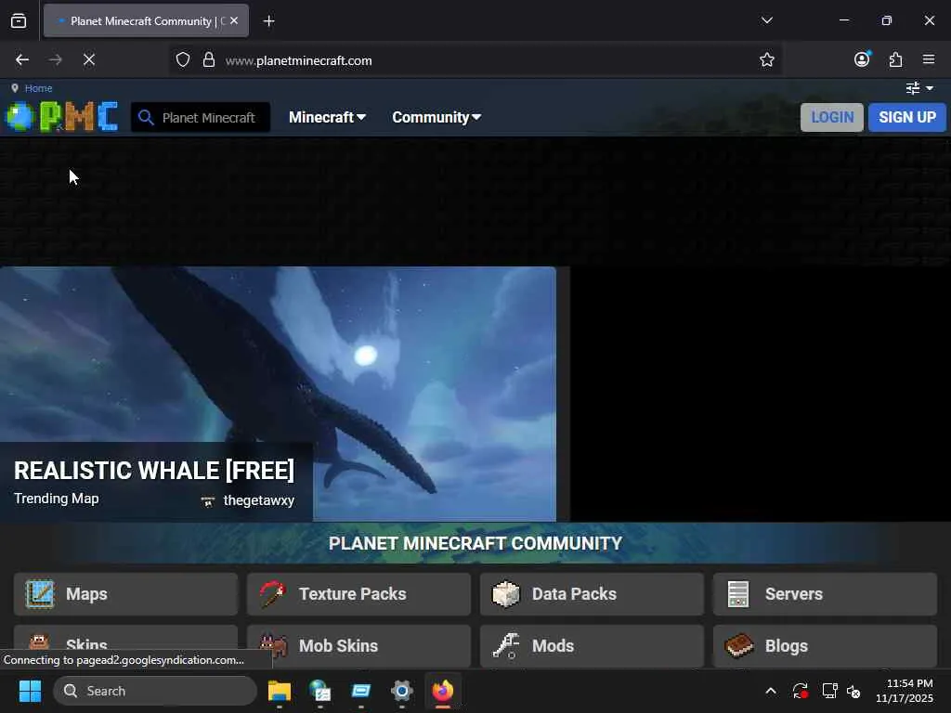Open the Mob Skins category
951x713 pixels.
[358, 646]
